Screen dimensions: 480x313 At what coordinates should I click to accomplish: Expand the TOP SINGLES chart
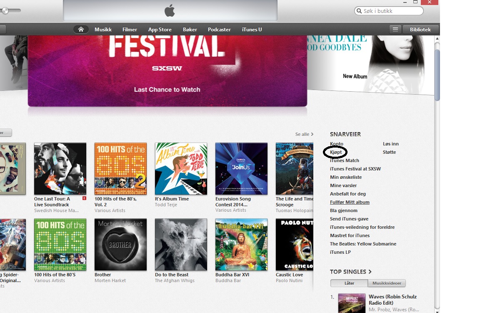click(350, 272)
